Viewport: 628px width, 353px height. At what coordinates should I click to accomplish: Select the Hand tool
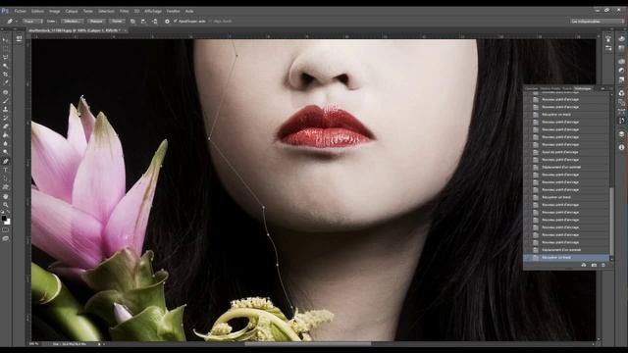tap(5, 196)
